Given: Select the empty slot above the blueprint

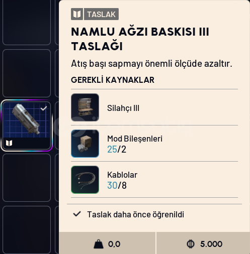Looking at the screenshot, I should 27,73.
